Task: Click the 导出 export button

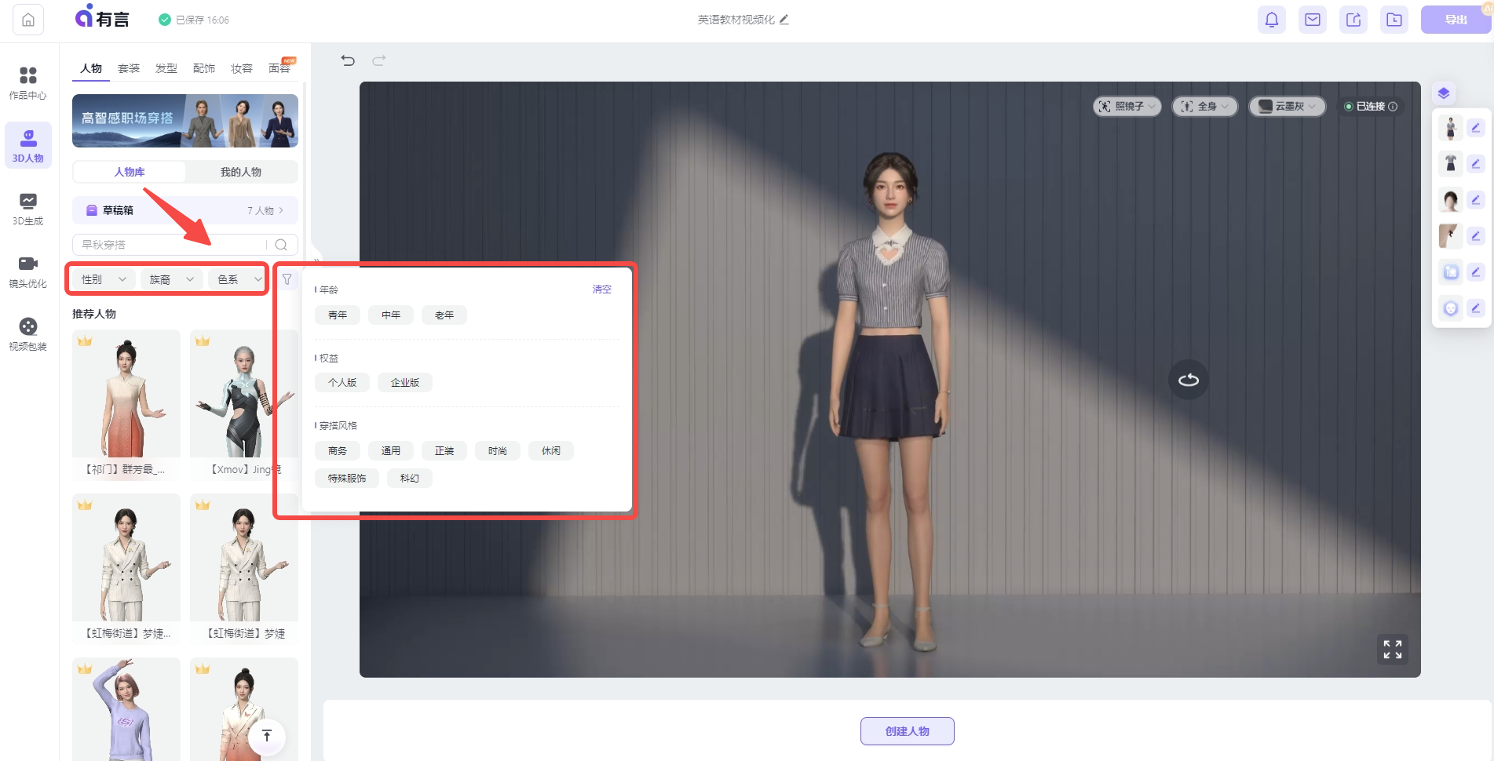Action: click(x=1456, y=20)
